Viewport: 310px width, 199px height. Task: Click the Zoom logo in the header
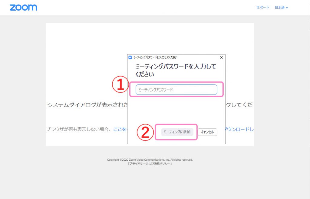23,8
